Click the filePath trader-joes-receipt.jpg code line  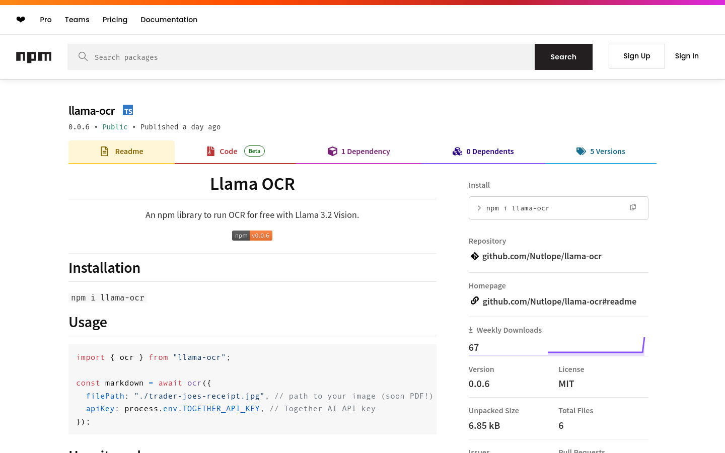(259, 396)
